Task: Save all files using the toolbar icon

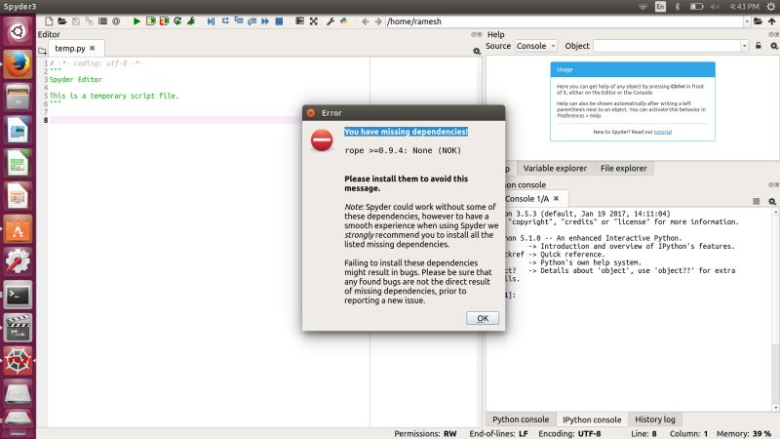Action: 89,21
